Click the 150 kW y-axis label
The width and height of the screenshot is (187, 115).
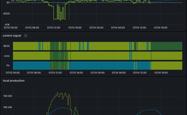(x=7, y=96)
